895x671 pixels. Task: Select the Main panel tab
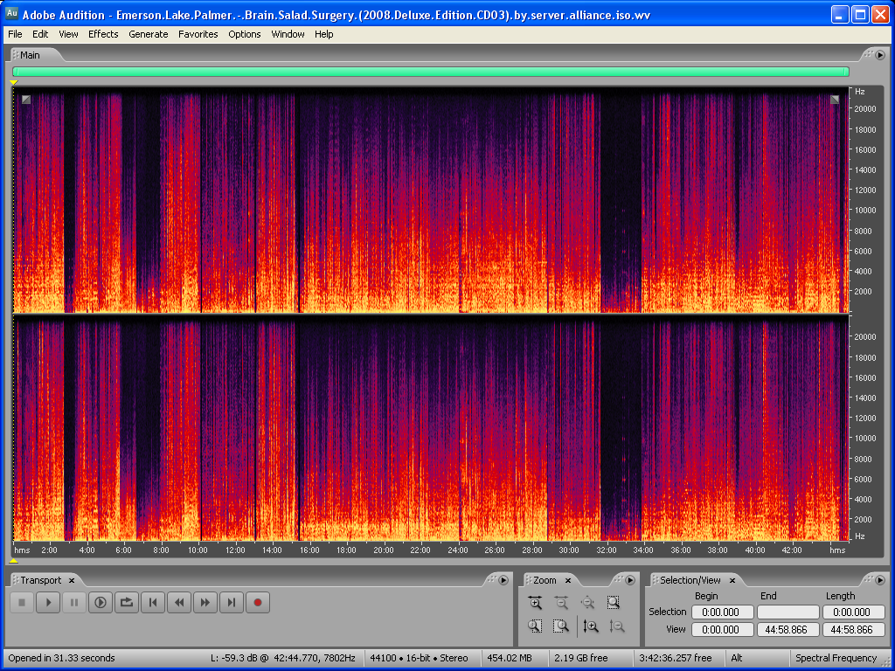(x=30, y=55)
